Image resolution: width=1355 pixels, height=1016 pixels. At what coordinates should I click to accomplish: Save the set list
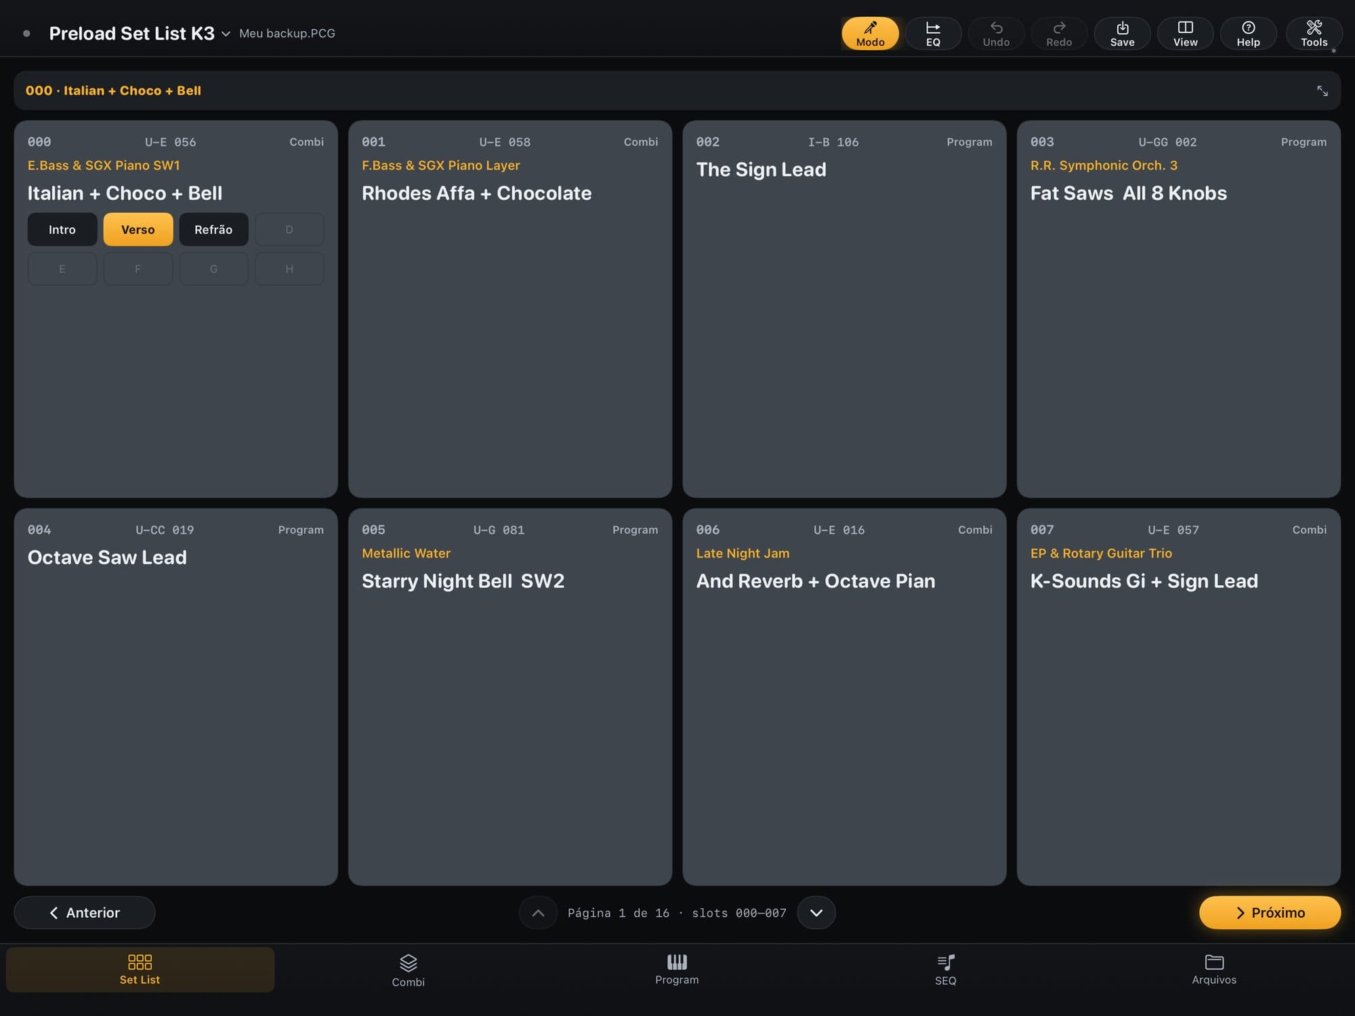1122,33
